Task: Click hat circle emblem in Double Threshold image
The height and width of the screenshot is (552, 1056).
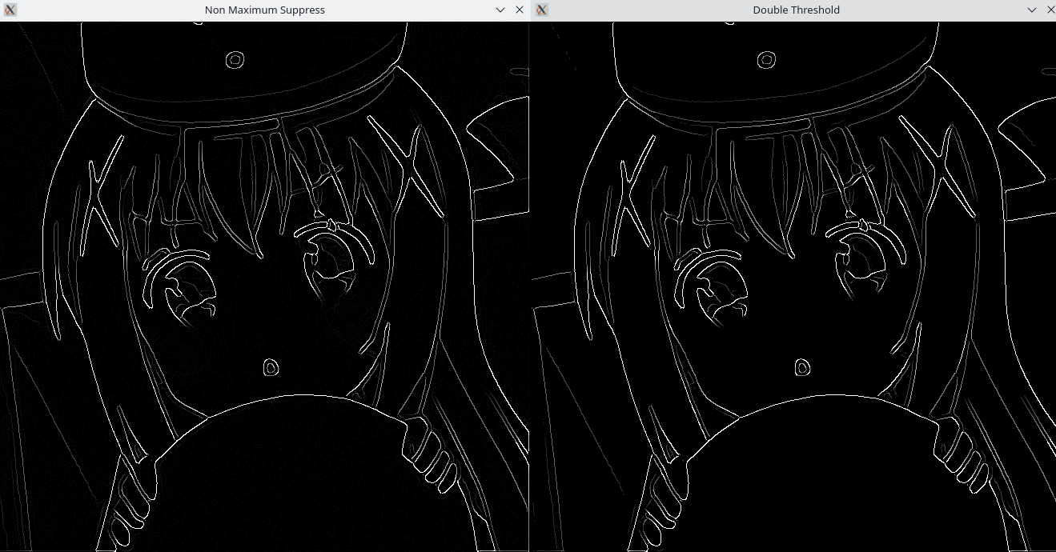Action: click(x=766, y=60)
